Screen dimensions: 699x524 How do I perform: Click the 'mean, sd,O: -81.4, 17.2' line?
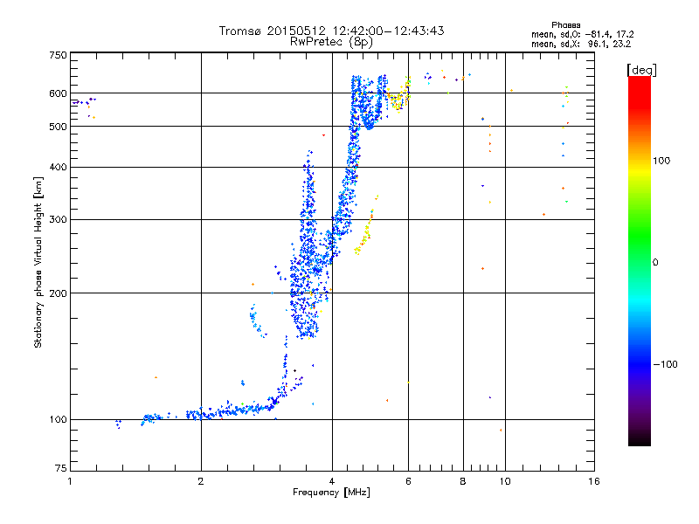click(x=583, y=34)
